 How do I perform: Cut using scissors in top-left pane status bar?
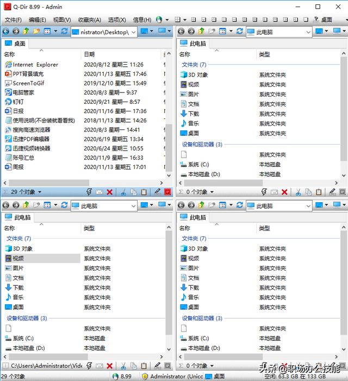(x=123, y=192)
